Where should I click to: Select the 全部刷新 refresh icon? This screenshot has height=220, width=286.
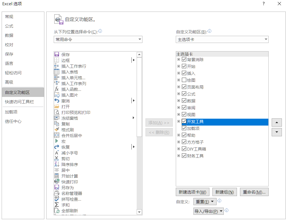click(x=57, y=211)
